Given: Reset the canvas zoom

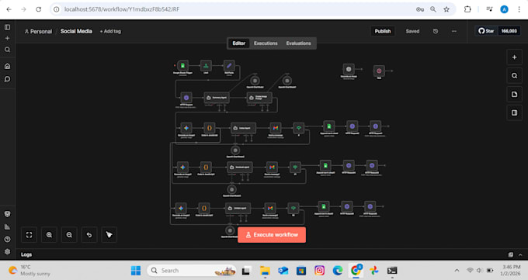Looking at the screenshot, I should 89,234.
